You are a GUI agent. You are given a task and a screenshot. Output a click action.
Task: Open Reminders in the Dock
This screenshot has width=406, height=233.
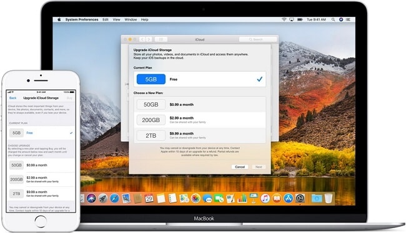[x=172, y=198]
